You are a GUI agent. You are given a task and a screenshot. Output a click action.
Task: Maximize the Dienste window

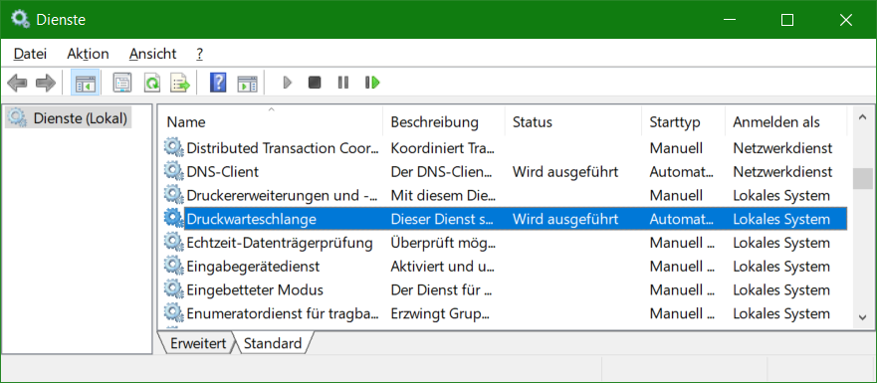(787, 20)
